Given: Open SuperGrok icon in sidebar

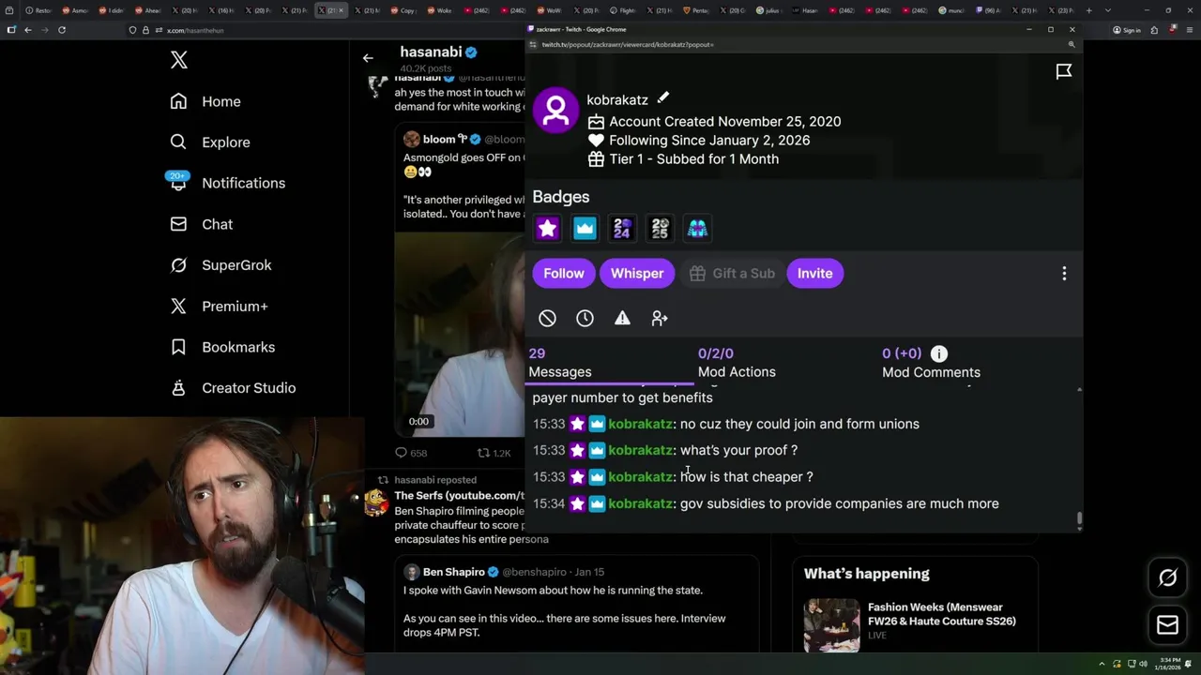Looking at the screenshot, I should 178,264.
